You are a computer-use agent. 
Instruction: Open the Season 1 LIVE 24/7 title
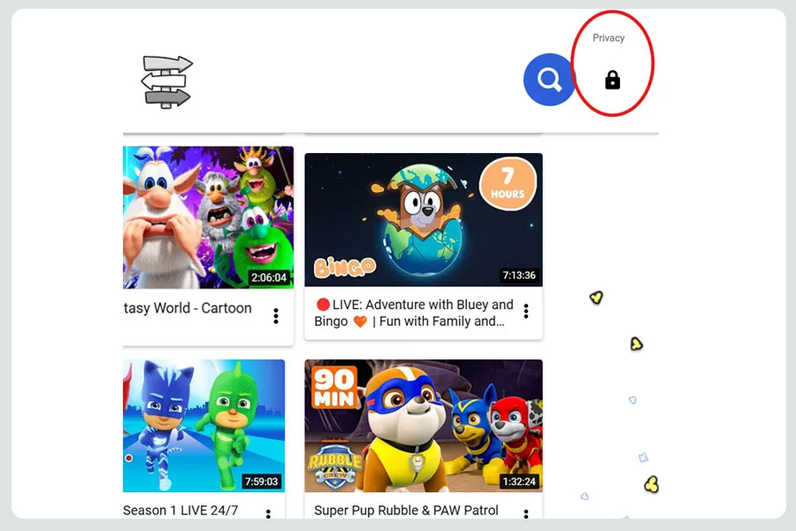tap(180, 510)
